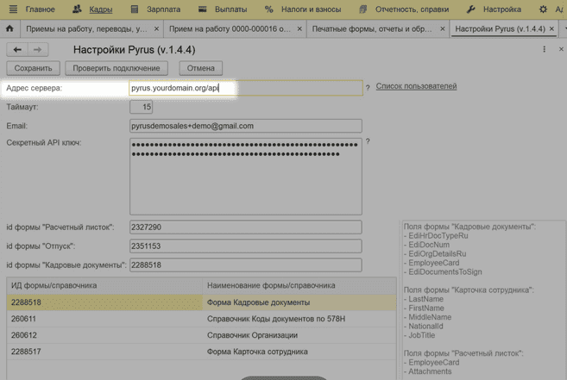Open the Зарплата menu section

point(155,9)
